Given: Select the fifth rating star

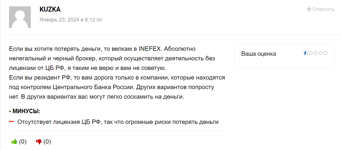Looking at the screenshot, I should point(325,53).
